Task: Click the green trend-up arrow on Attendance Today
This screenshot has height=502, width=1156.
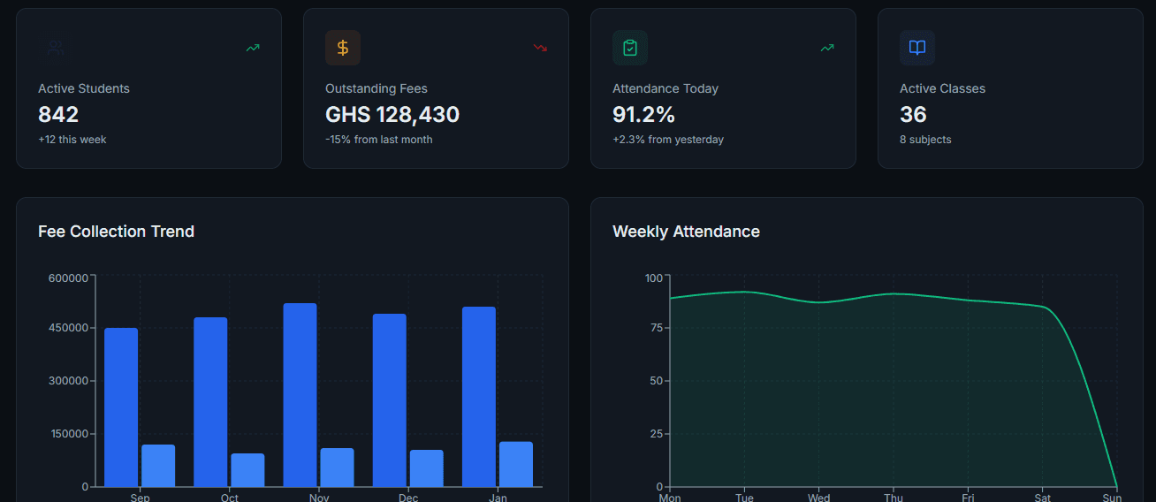Action: (827, 48)
